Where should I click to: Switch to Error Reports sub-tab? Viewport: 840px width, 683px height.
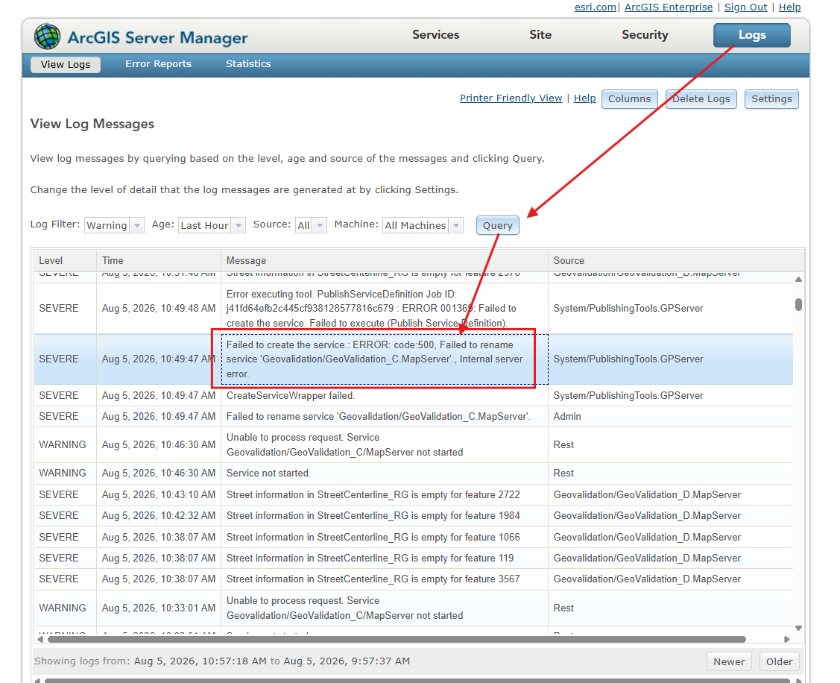click(x=158, y=64)
